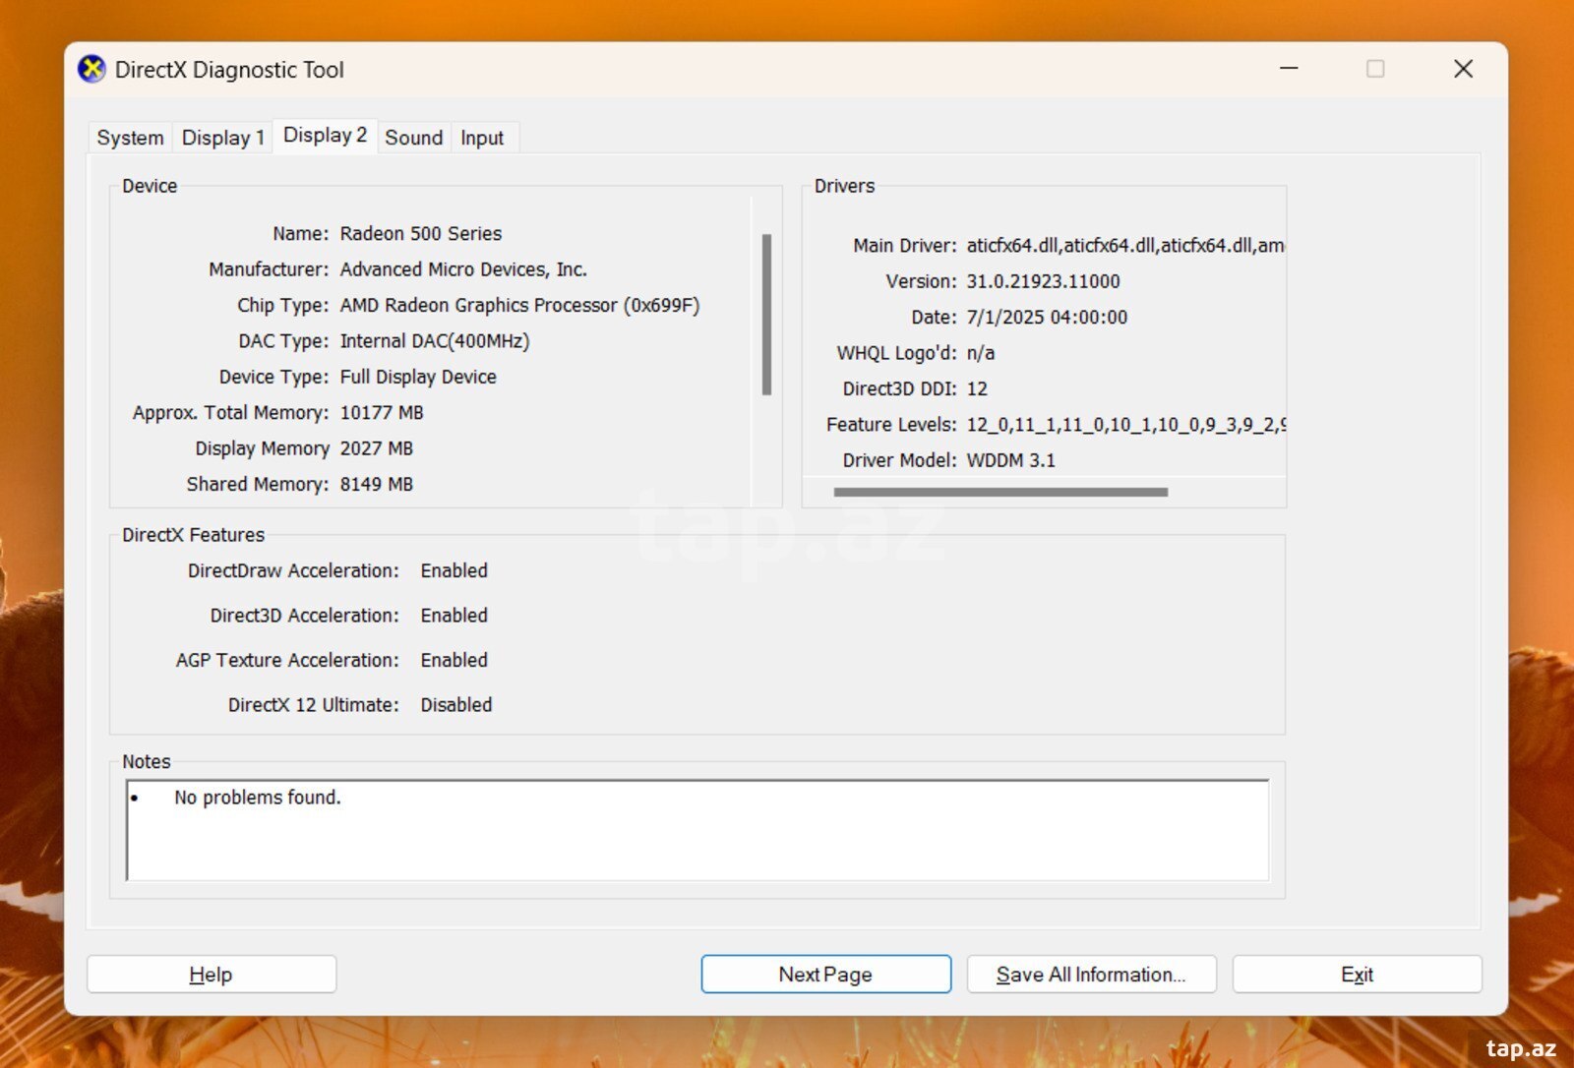Click the 'DirectX 12 Ultimate:' label
The height and width of the screenshot is (1068, 1574).
pyautogui.click(x=314, y=705)
